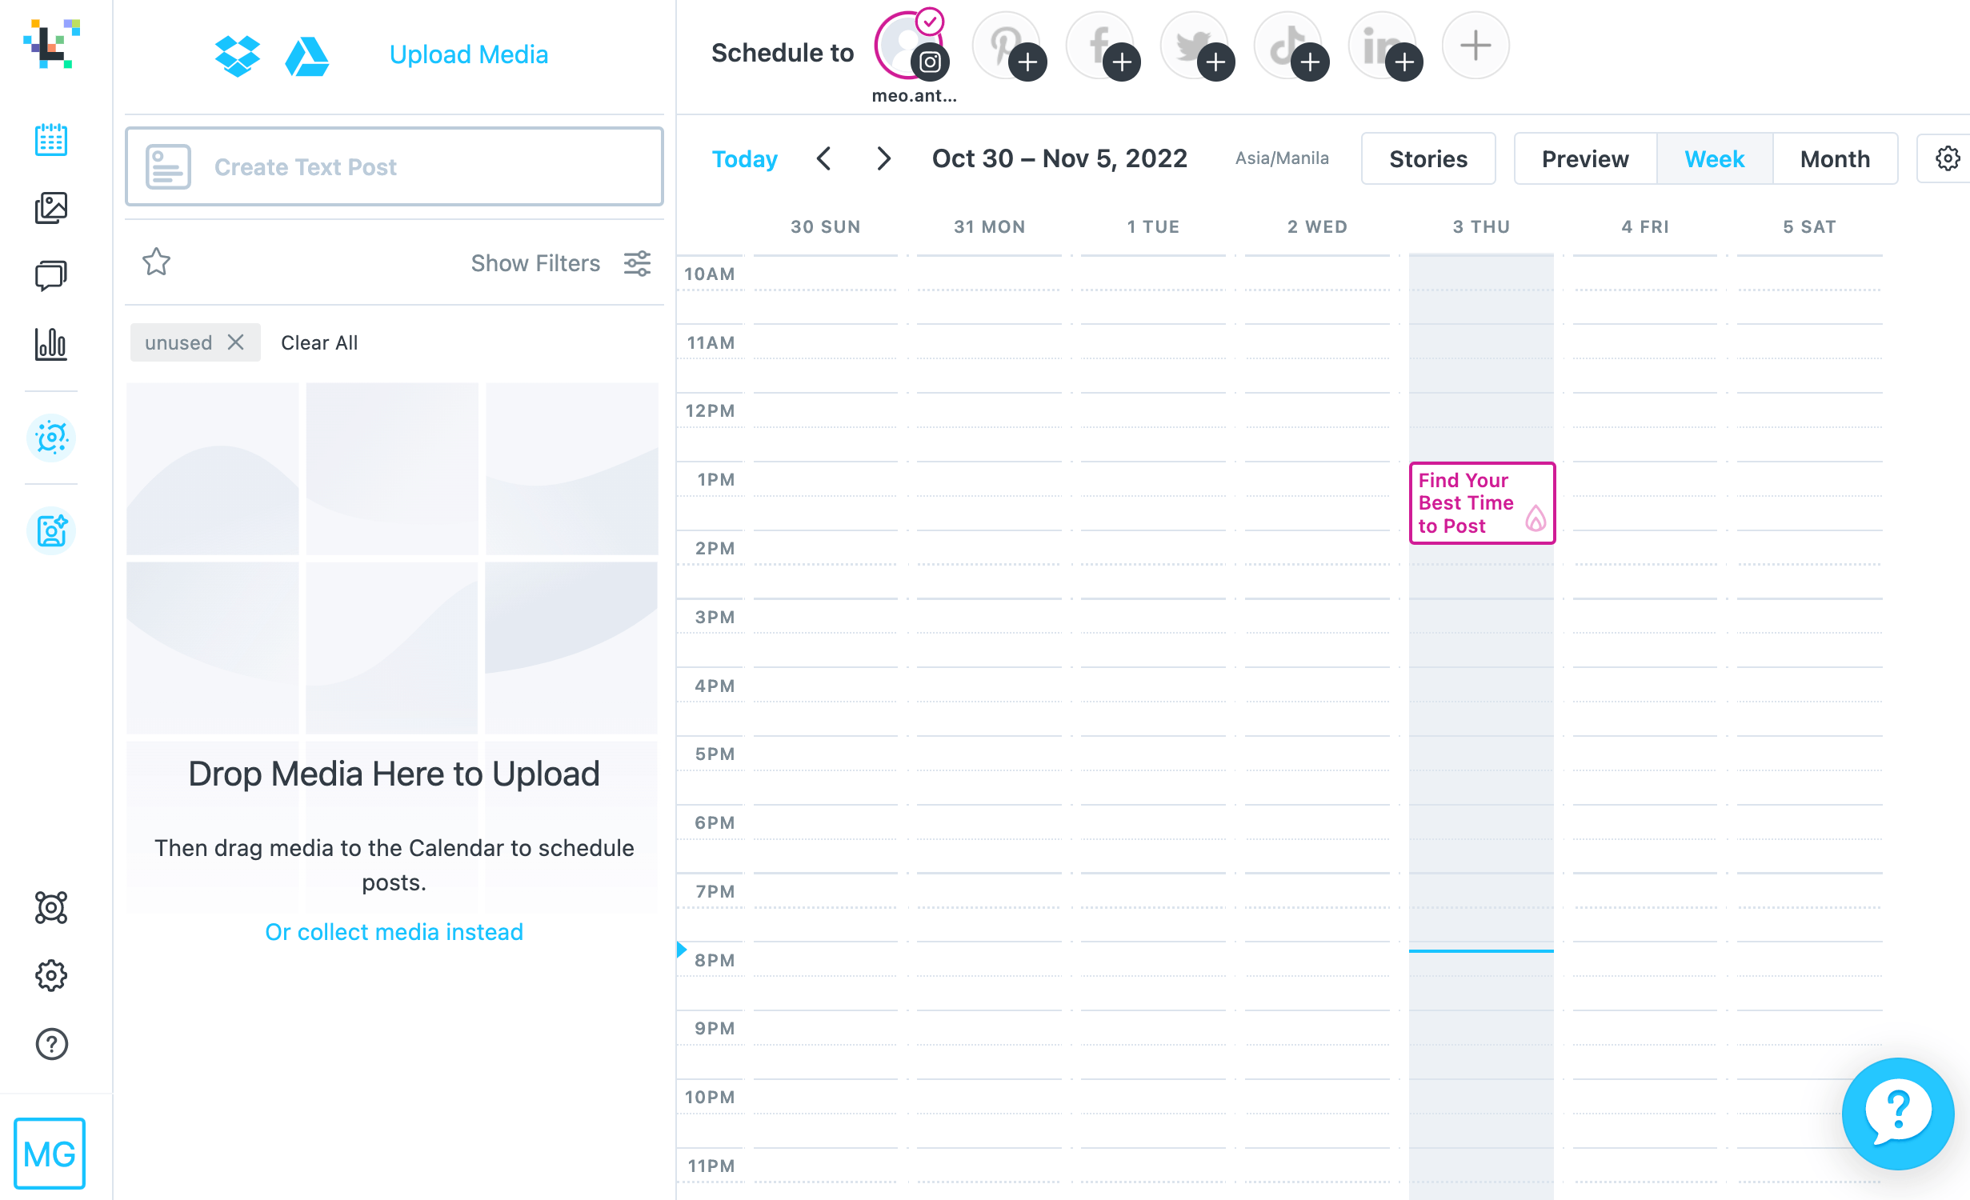The width and height of the screenshot is (1970, 1200).
Task: Remove the unused filter tag
Action: 235,342
